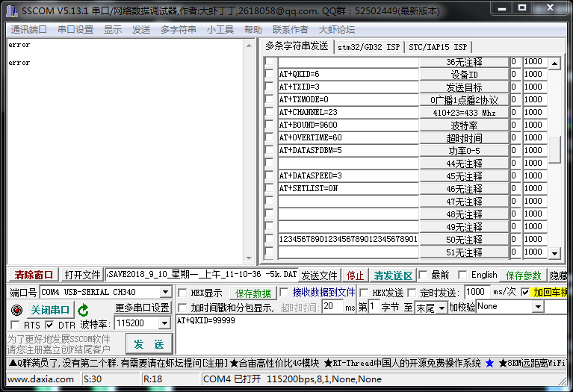Click the AT+SETLIST=ON string field
Screen dimensions: 573x392
click(348, 188)
